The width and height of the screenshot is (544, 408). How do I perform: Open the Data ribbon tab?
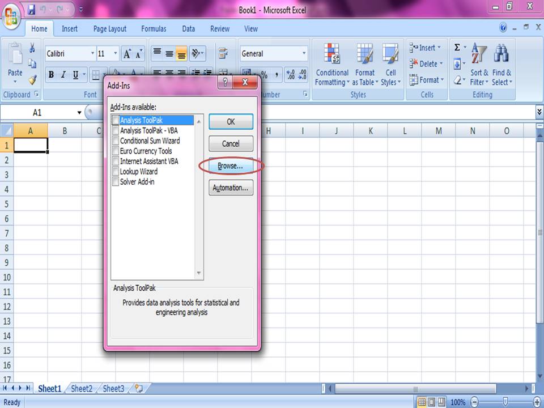click(188, 29)
